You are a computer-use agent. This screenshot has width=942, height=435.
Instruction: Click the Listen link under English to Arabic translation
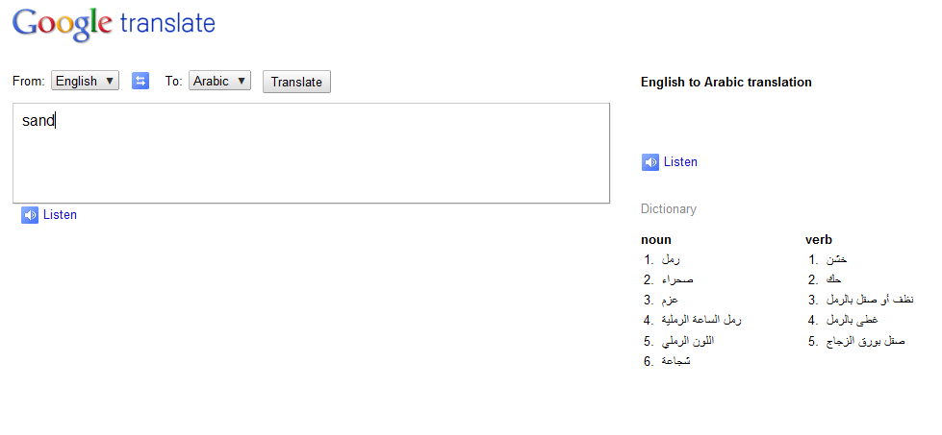click(x=680, y=162)
